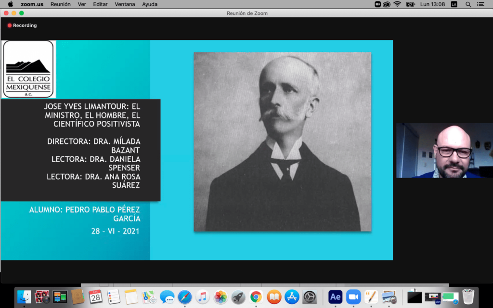This screenshot has width=493, height=308.
Task: Open the Photos app icon
Action: 221,296
